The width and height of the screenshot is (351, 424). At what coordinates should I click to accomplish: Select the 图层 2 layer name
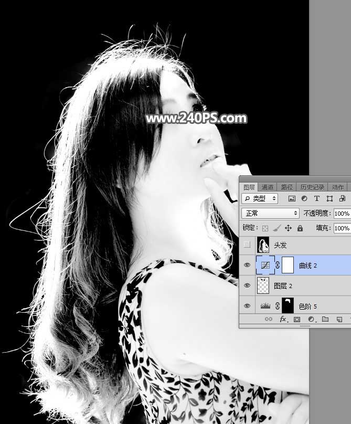(x=283, y=286)
